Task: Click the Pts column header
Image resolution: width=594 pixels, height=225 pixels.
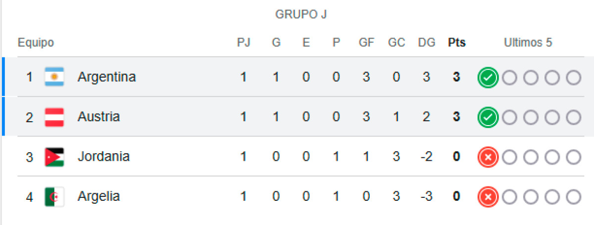Action: (x=457, y=43)
